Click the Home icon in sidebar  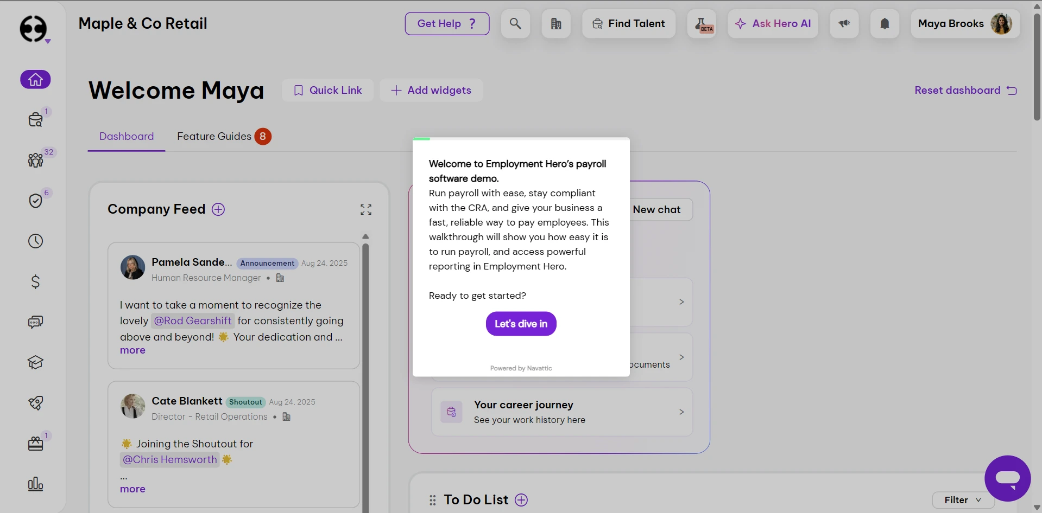point(35,80)
